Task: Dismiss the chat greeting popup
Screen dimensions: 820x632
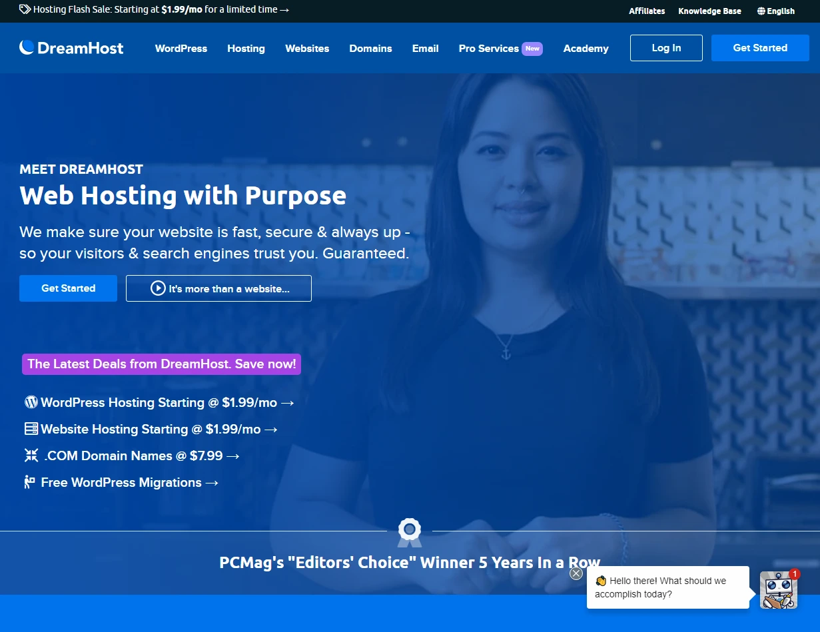Action: click(x=576, y=573)
